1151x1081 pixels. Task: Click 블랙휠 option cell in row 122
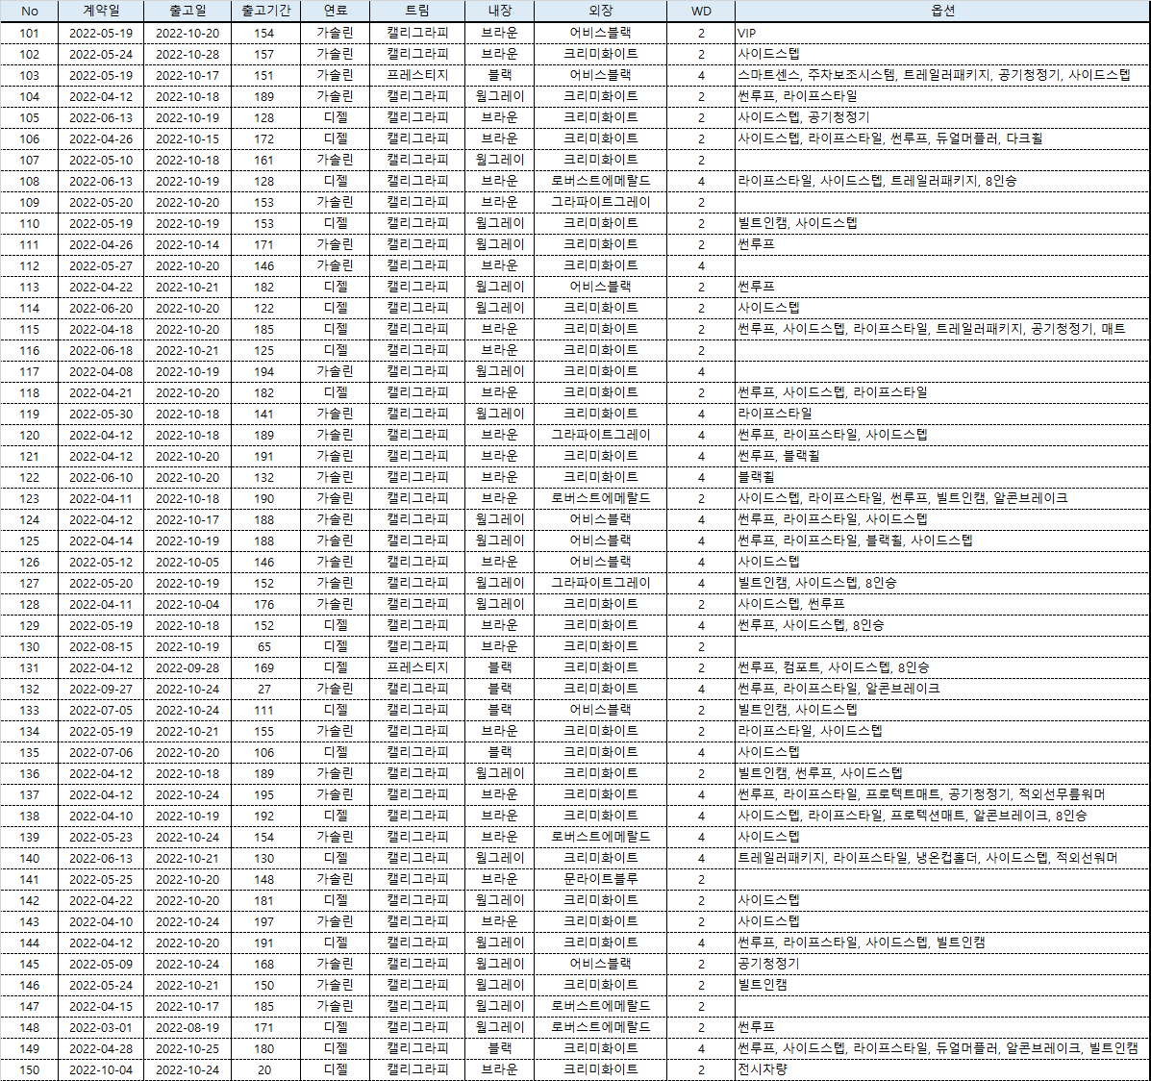tap(942, 478)
